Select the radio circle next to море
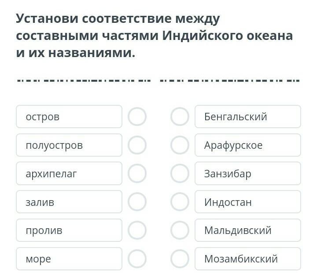 137,259
